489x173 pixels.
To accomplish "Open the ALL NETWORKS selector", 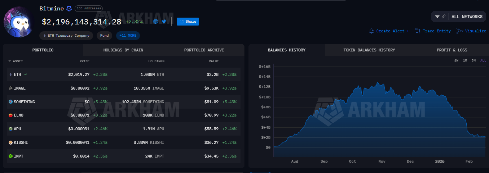I will 467,17.
